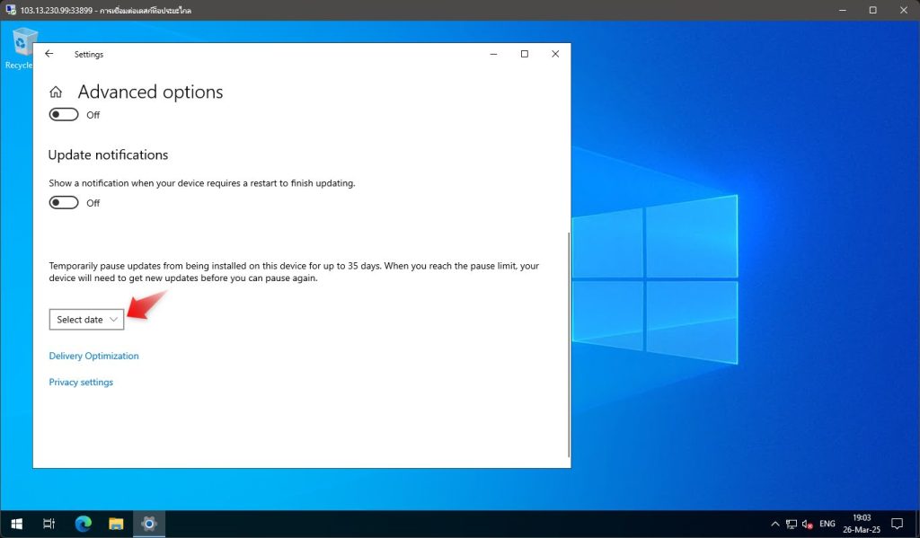Image resolution: width=920 pixels, height=538 pixels.
Task: Click the clock showing 26-Mar-25
Action: pos(861,523)
